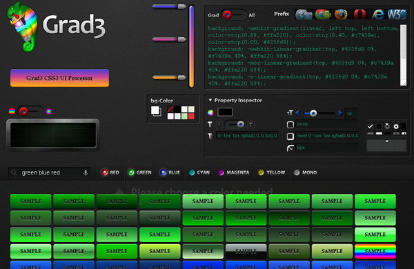Expand the small down arrow in preset panel

(387, 141)
